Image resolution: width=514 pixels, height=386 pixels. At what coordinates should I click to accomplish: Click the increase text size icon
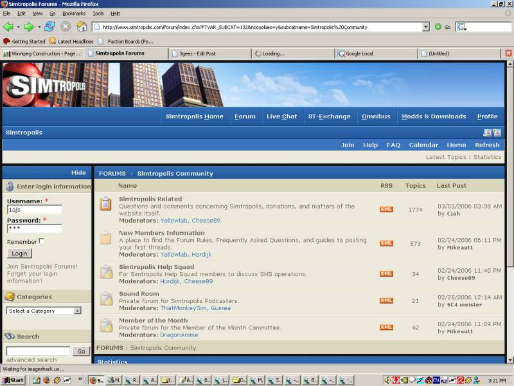[x=497, y=133]
